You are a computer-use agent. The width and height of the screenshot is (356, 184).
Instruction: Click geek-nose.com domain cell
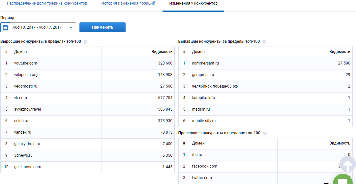coord(57,167)
